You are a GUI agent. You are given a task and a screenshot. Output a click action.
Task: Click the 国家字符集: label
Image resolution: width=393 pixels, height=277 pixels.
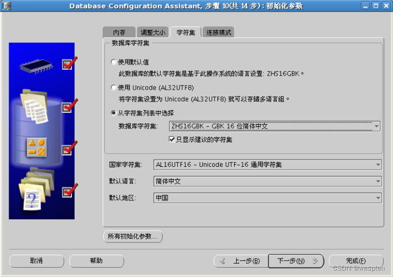coord(125,165)
